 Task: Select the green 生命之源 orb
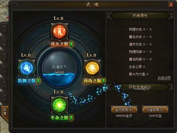click(59, 105)
